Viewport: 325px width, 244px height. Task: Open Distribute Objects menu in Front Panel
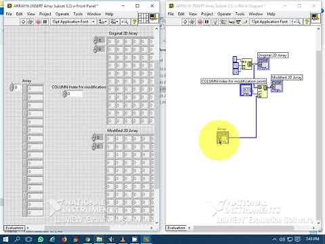click(114, 22)
